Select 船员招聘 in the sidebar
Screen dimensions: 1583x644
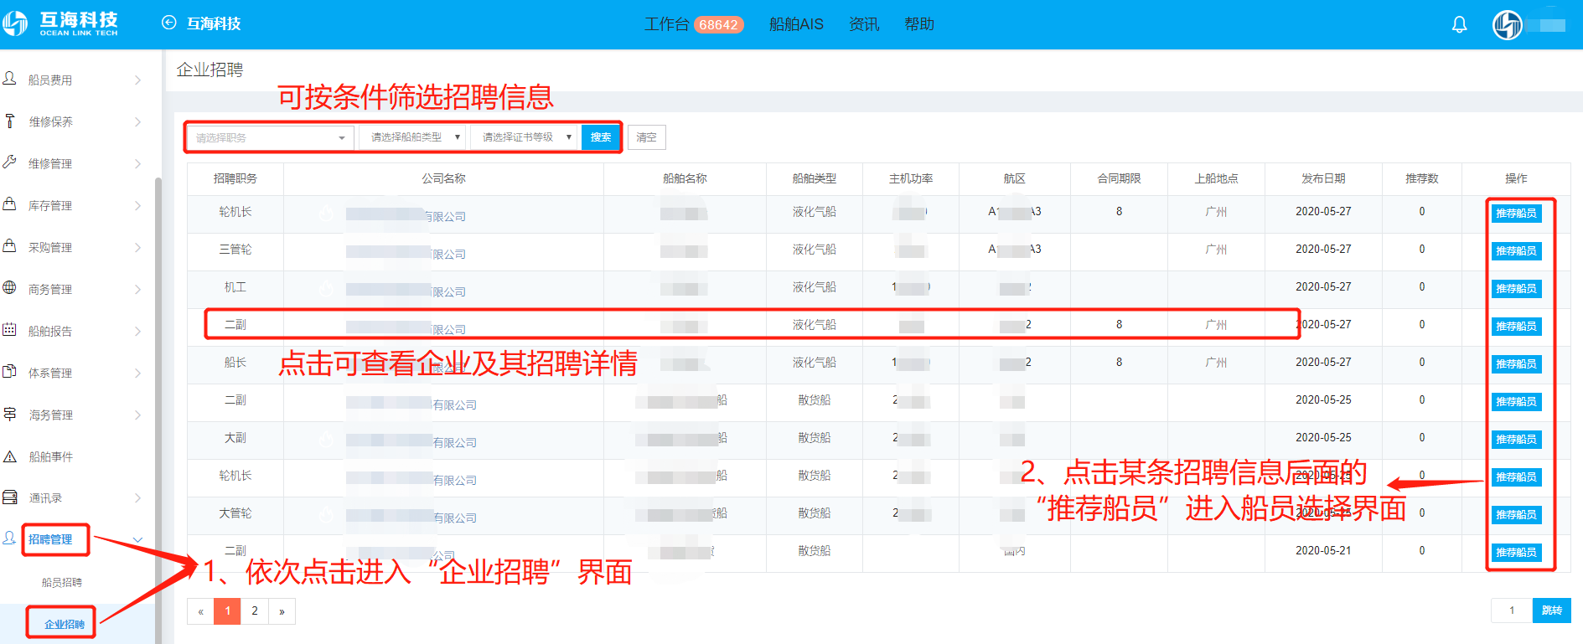click(62, 582)
